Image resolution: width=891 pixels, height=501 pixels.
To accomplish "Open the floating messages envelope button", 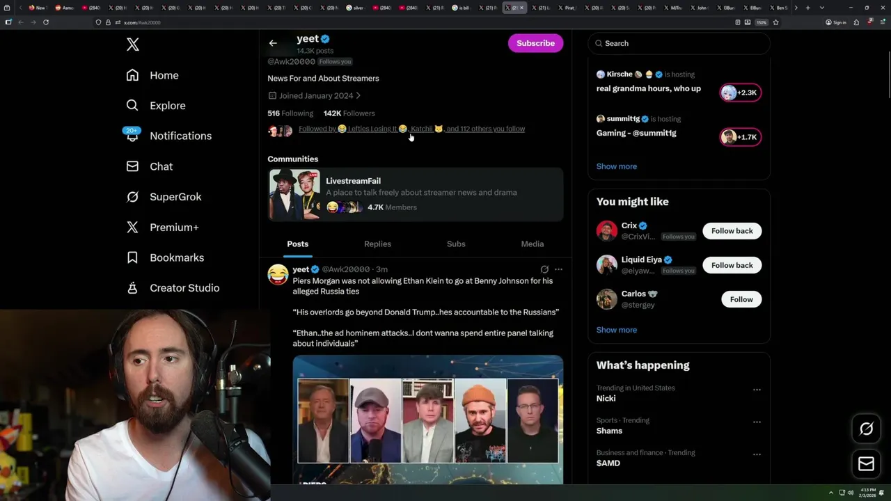I will (x=867, y=463).
